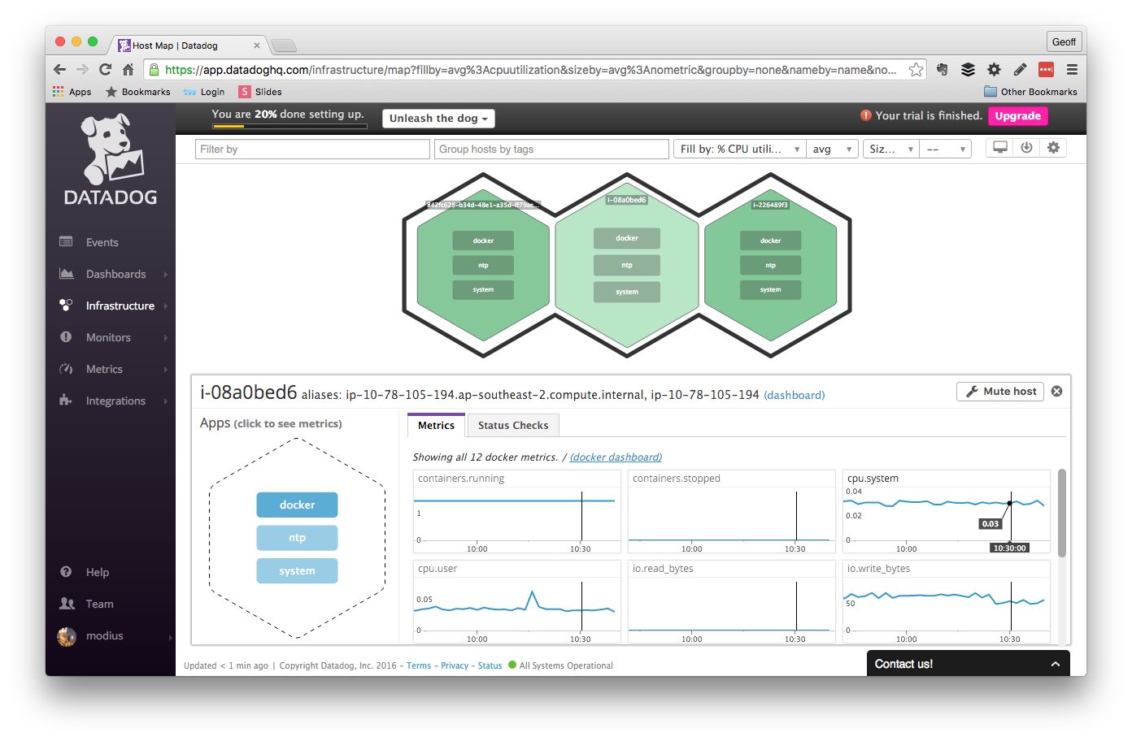Open host map display settings gear
Image resolution: width=1132 pixels, height=741 pixels.
pyautogui.click(x=1053, y=148)
